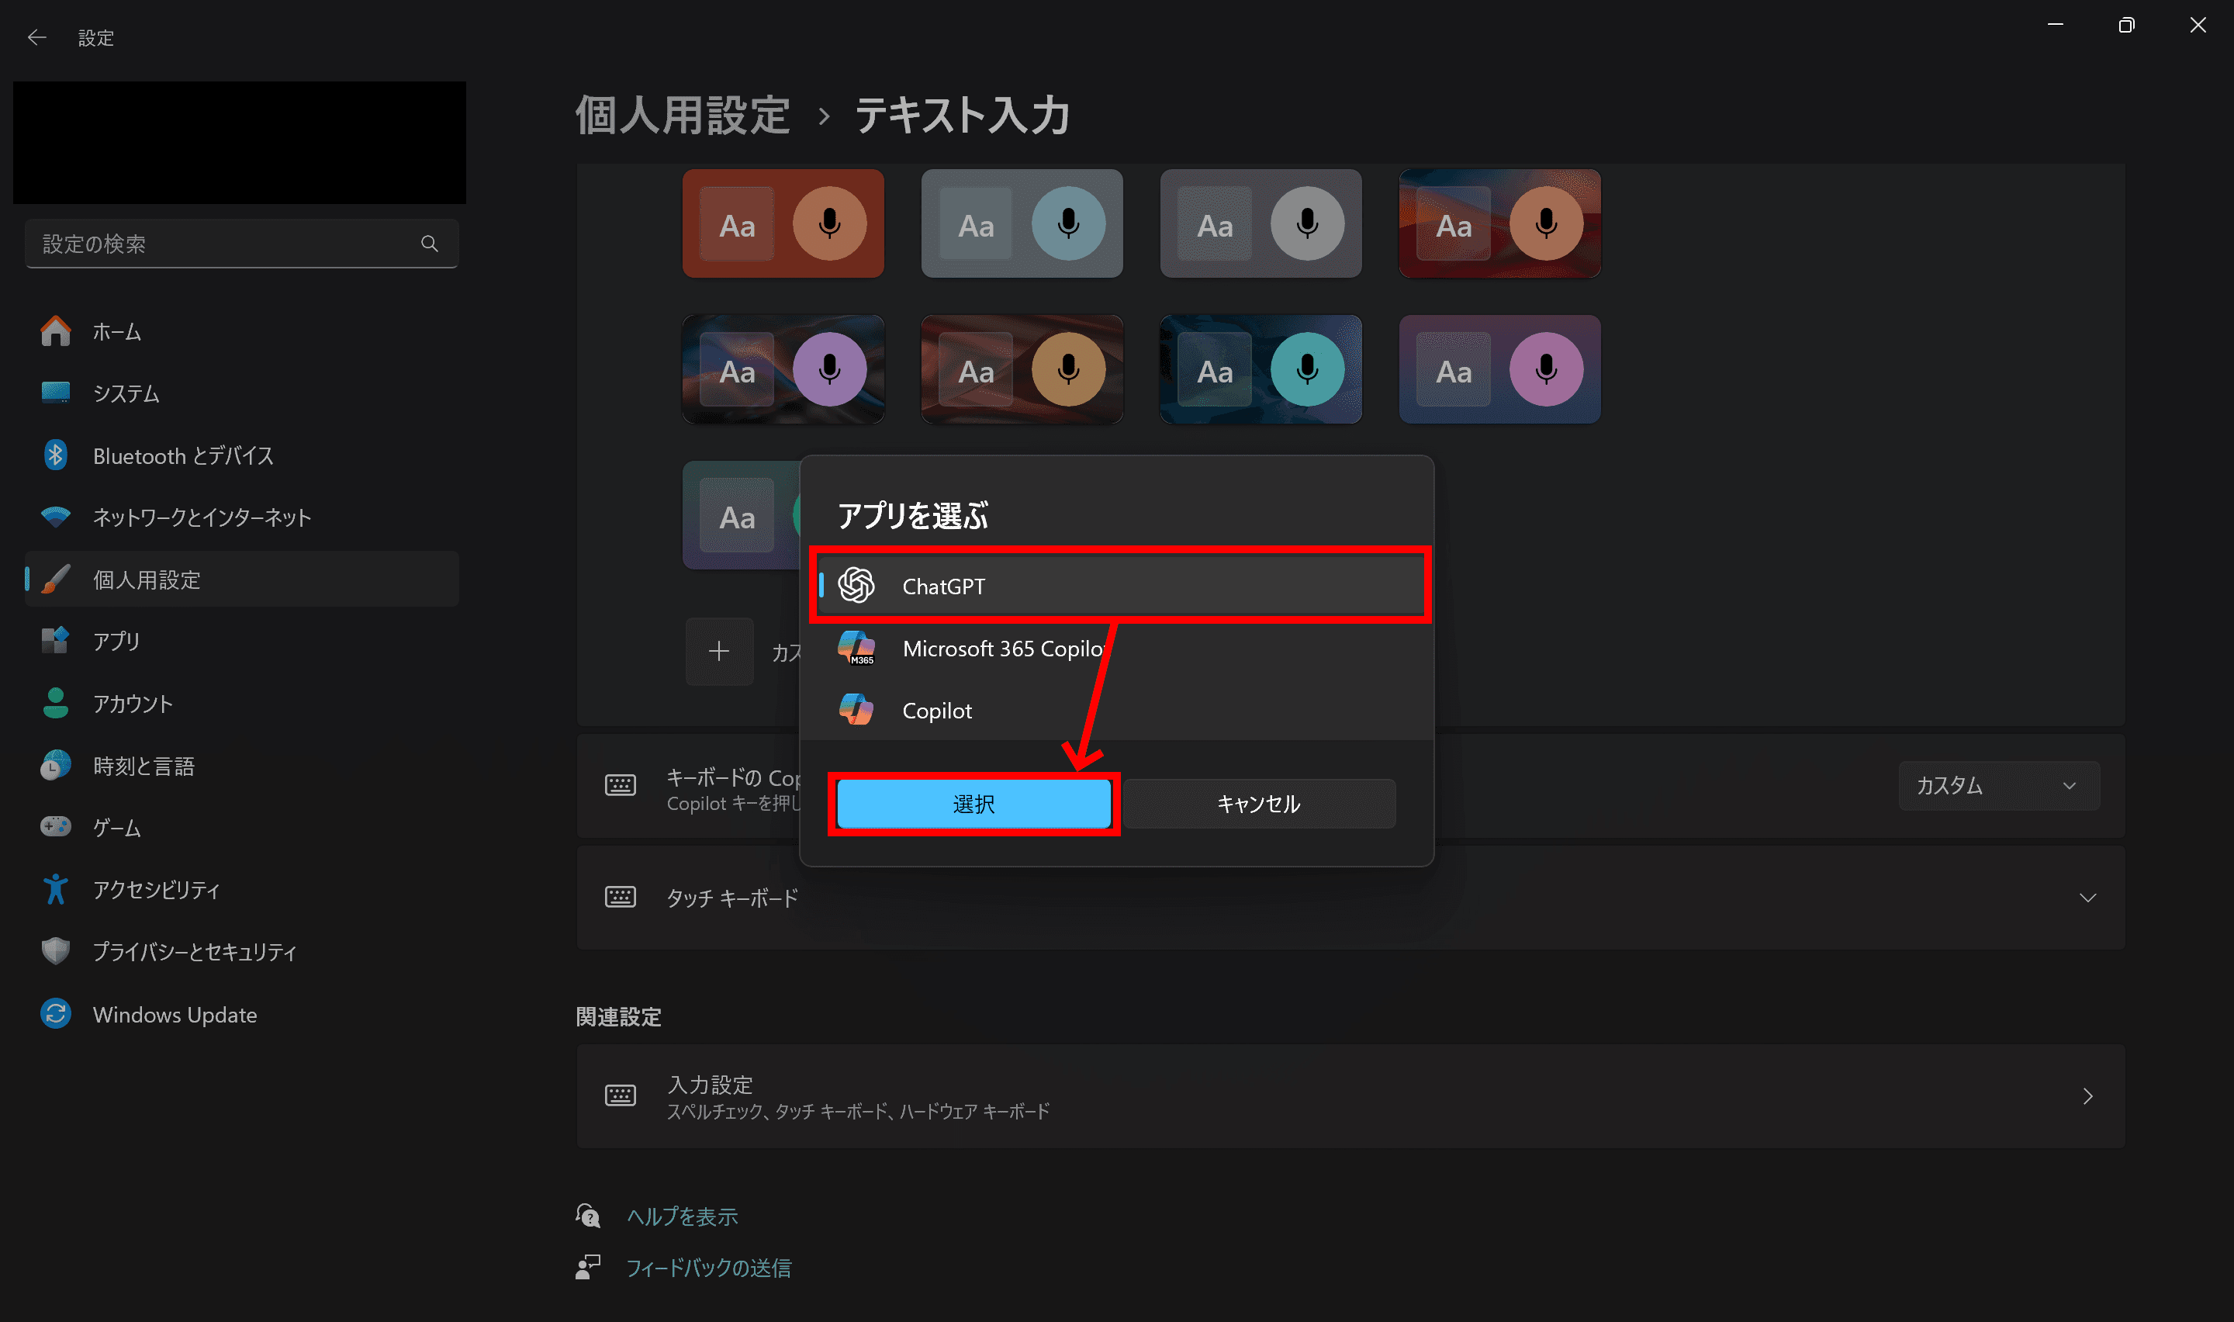The width and height of the screenshot is (2234, 1322).
Task: Click the Windows Update sync icon
Action: pyautogui.click(x=55, y=1014)
